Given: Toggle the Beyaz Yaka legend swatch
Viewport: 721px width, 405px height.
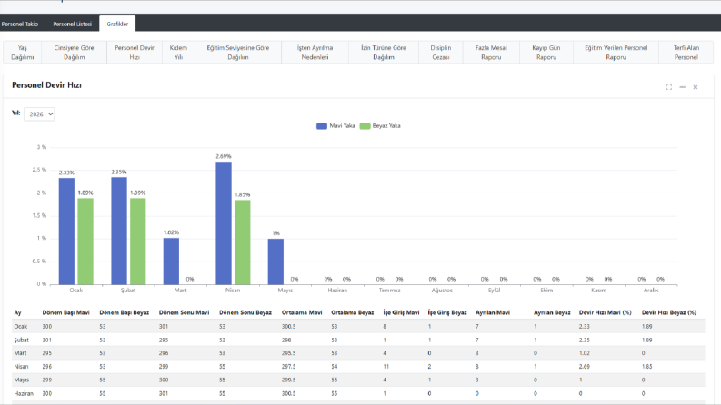Looking at the screenshot, I should tap(366, 126).
